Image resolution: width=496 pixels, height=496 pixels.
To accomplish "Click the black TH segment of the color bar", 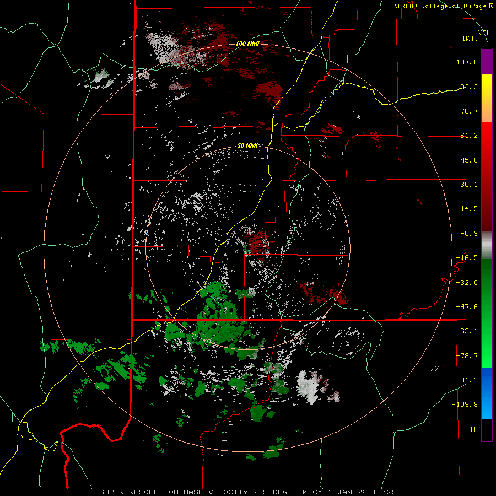I will click(x=487, y=430).
